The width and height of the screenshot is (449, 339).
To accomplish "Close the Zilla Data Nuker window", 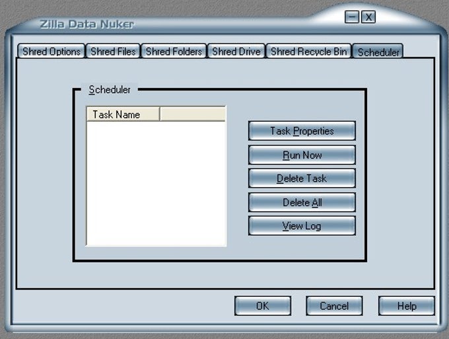I will pyautogui.click(x=368, y=17).
